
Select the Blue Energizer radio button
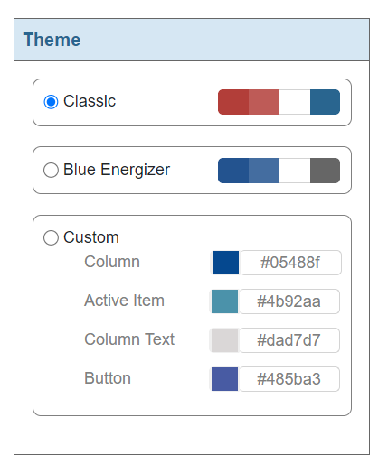[51, 170]
